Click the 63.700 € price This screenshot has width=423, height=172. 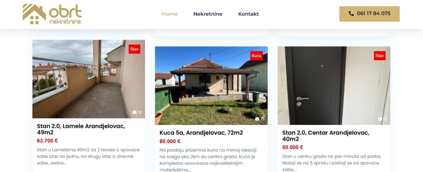[48, 141]
